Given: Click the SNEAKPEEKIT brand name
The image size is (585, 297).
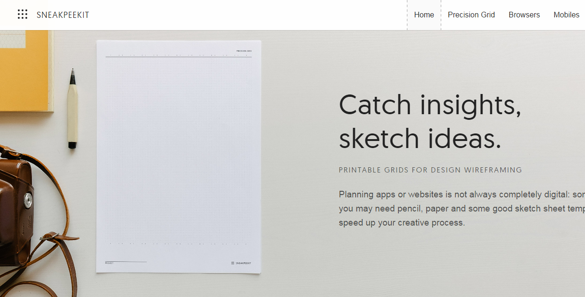Looking at the screenshot, I should click(62, 15).
